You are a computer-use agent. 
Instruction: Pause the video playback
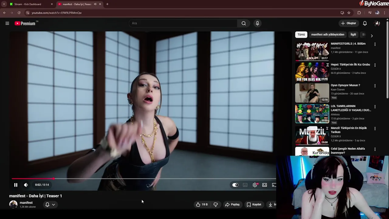point(16,185)
